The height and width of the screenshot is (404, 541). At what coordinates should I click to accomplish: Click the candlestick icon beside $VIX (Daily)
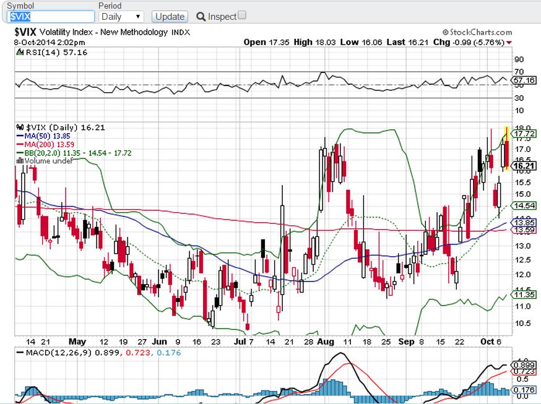(20, 127)
